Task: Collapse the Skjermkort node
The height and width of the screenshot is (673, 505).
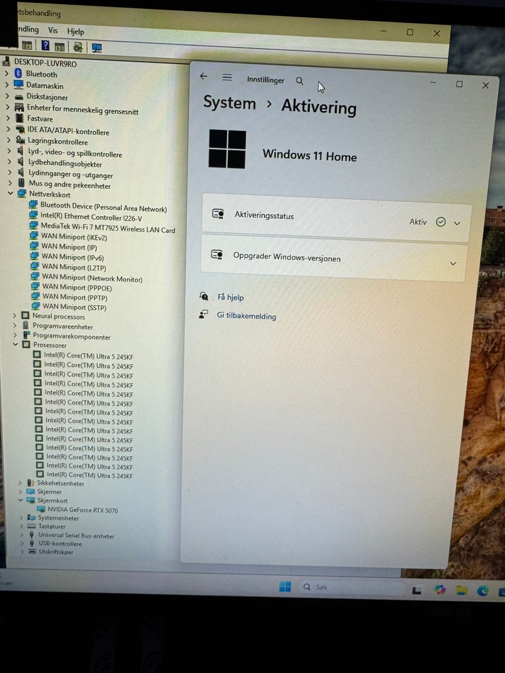Action: pos(21,500)
